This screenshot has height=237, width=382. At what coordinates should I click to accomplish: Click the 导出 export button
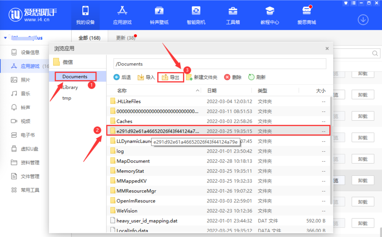(x=171, y=77)
